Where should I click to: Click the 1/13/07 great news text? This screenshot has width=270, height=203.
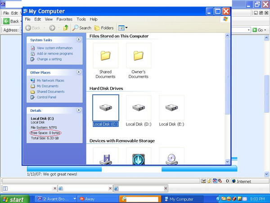(x=52, y=174)
